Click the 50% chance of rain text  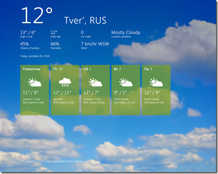[33, 102]
